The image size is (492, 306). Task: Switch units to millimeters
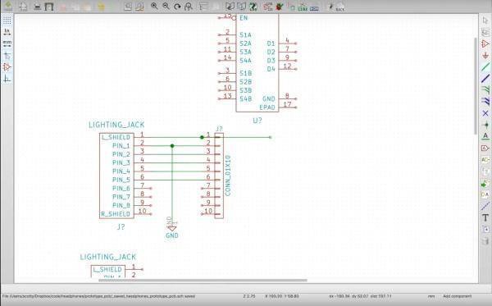coord(7,43)
